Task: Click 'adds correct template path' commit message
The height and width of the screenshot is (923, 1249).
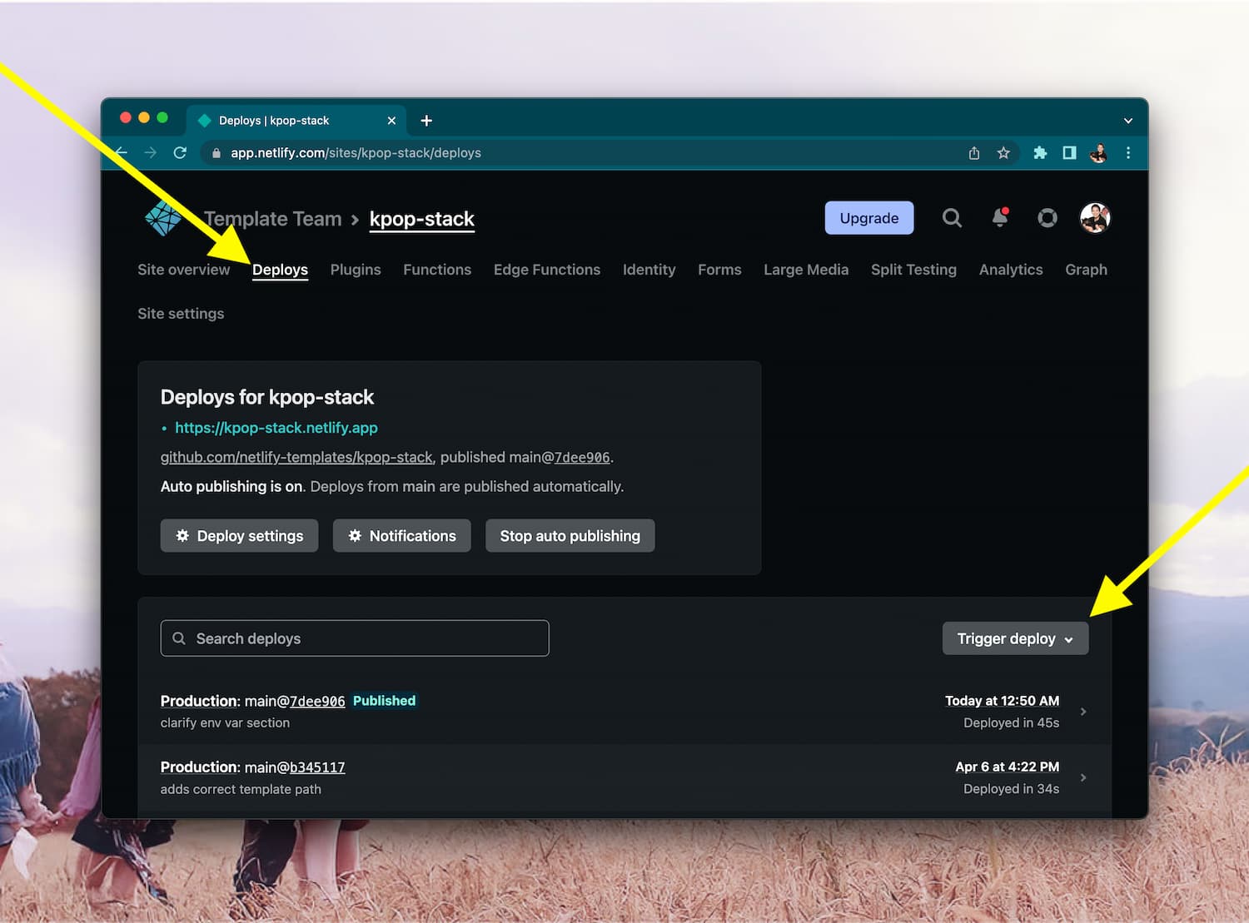Action: tap(241, 789)
